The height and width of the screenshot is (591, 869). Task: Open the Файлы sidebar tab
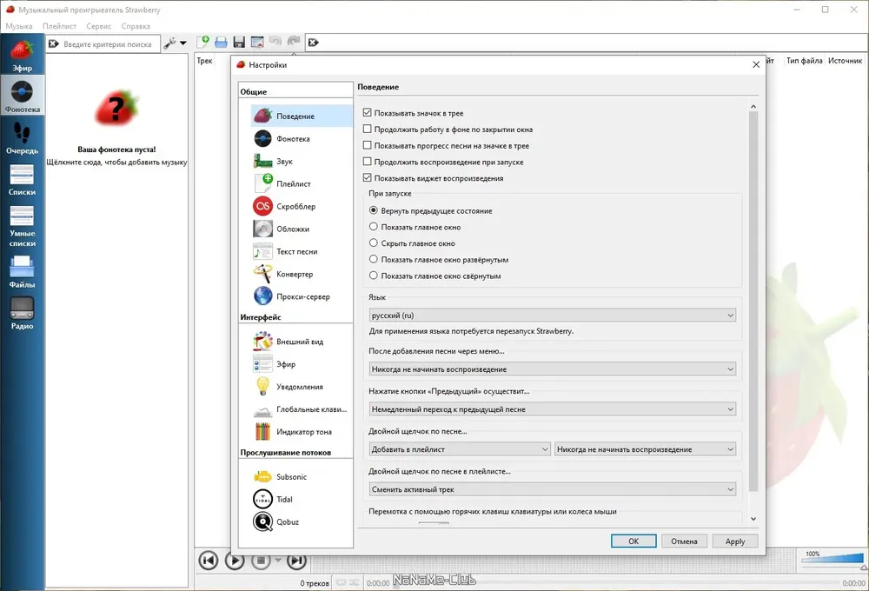pyautogui.click(x=23, y=272)
